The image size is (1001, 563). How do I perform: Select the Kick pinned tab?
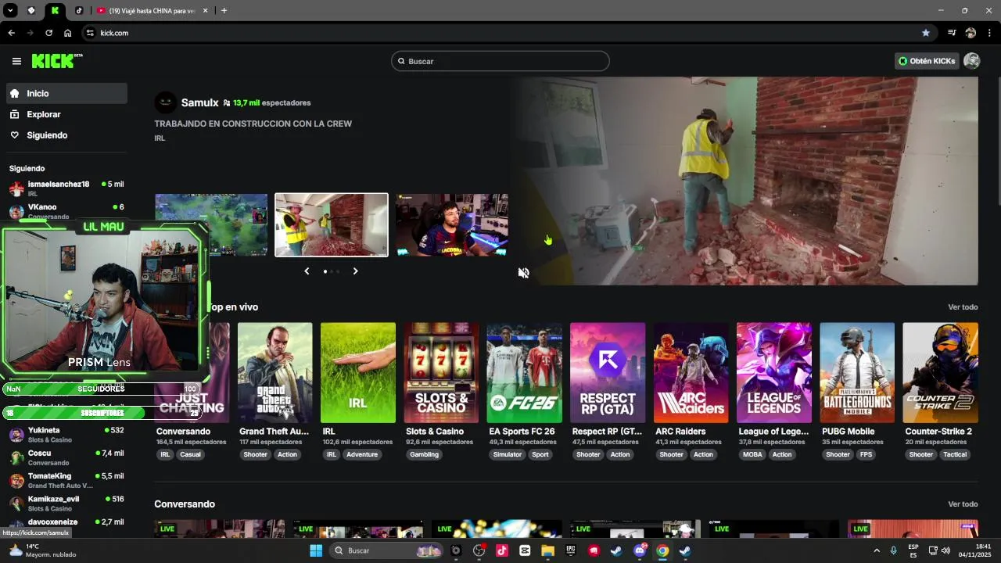click(55, 11)
